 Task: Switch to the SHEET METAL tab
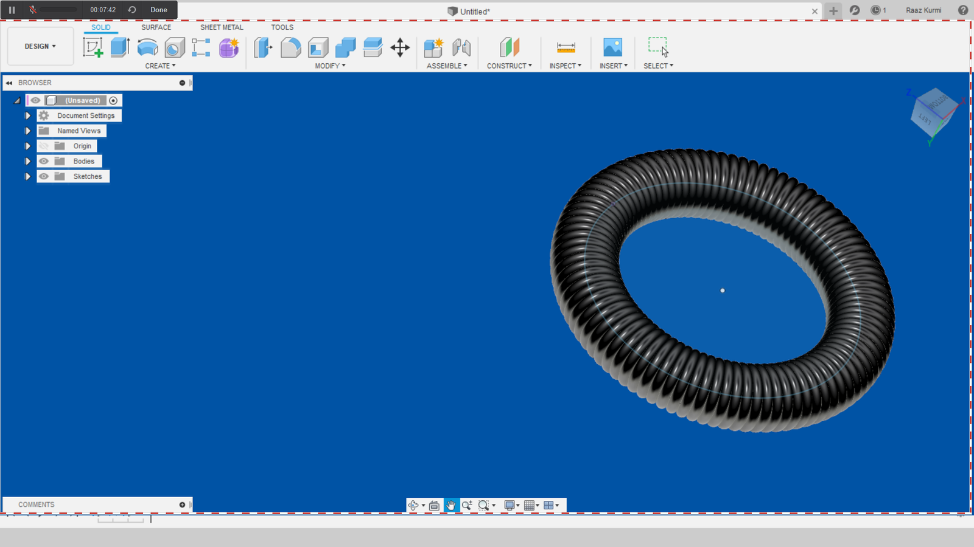(222, 27)
